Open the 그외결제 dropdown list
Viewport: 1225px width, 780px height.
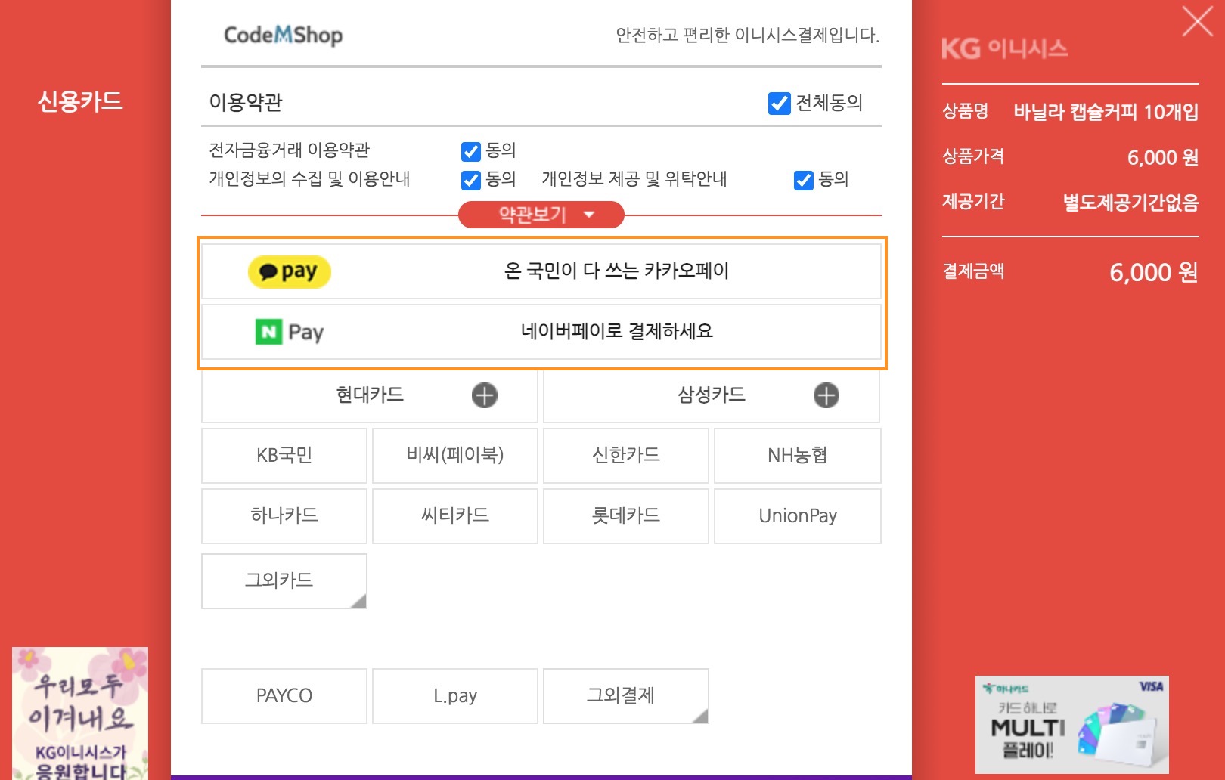click(626, 695)
